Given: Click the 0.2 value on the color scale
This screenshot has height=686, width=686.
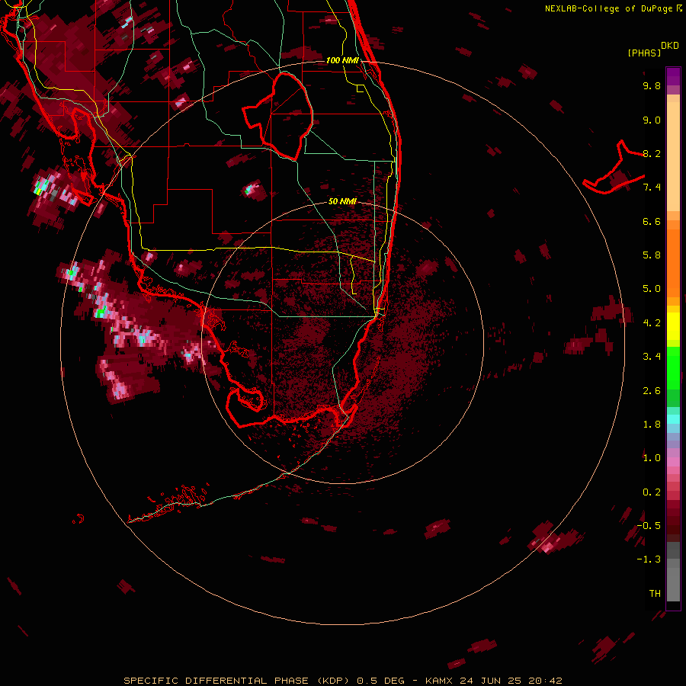Looking at the screenshot, I should (652, 492).
